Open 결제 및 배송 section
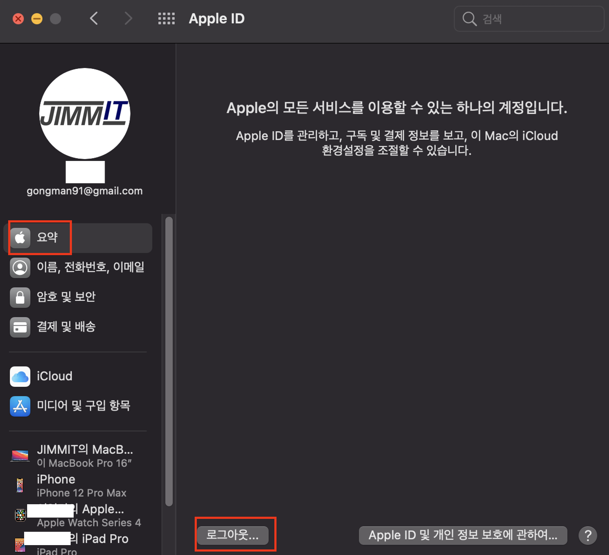The image size is (609, 555). click(78, 327)
